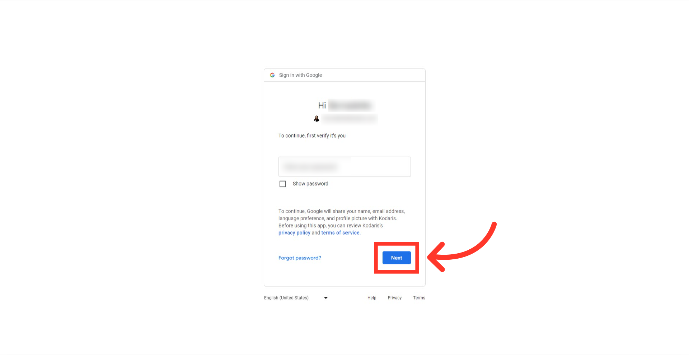Click the Sign in with Google header text
689x355 pixels.
pos(300,75)
